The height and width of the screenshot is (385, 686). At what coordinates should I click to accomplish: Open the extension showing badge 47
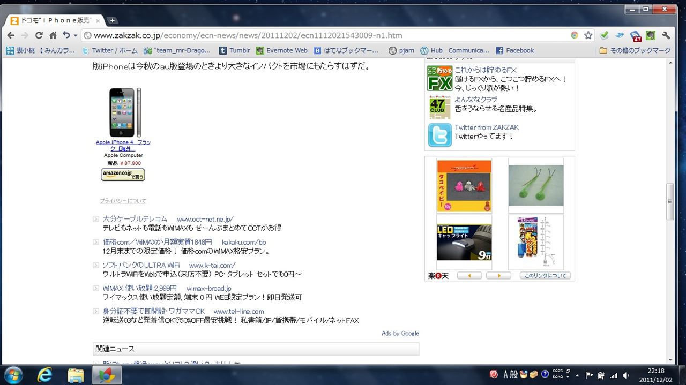tap(636, 36)
